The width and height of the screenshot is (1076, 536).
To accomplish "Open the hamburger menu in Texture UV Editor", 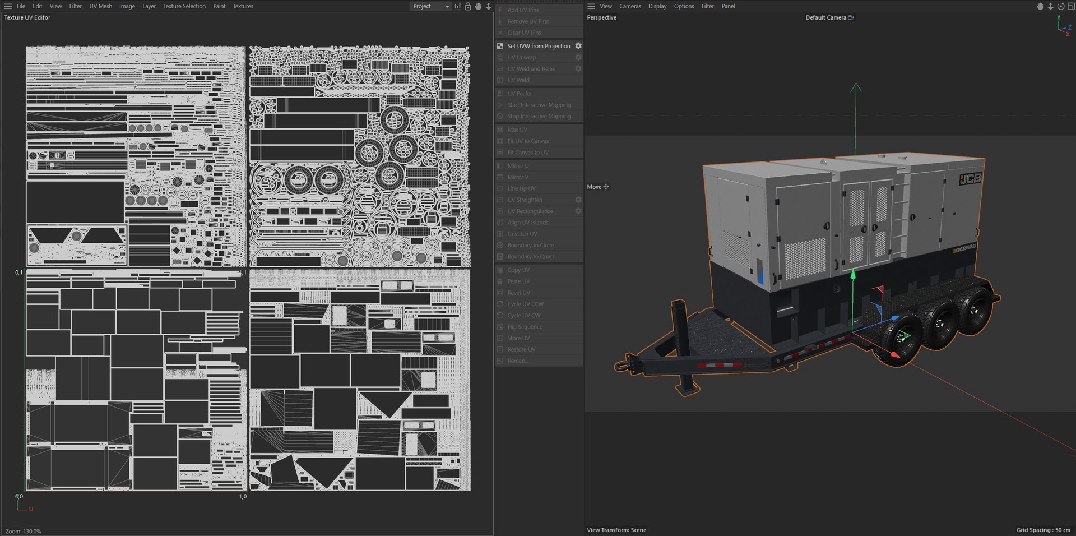I will pos(8,6).
